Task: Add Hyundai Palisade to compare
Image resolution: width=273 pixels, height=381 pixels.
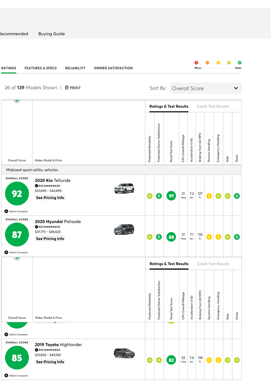Action: [x=16, y=252]
